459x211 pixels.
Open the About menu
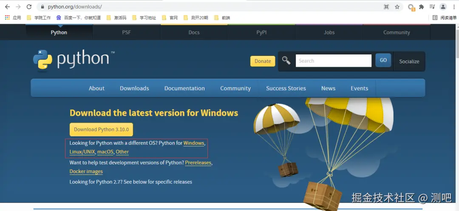(x=96, y=88)
